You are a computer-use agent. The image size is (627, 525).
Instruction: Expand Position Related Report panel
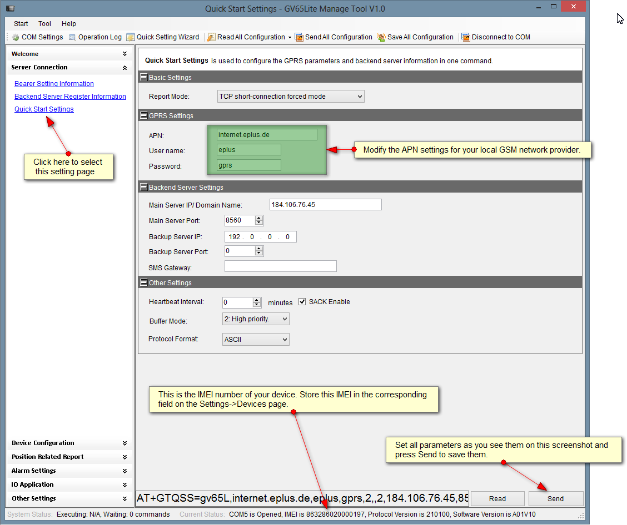(125, 457)
